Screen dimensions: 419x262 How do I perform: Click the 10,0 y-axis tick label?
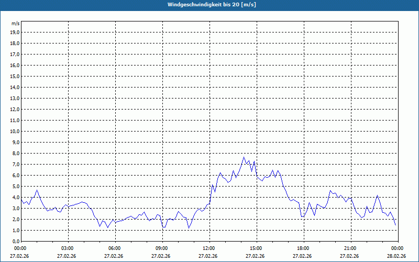pos(15,131)
